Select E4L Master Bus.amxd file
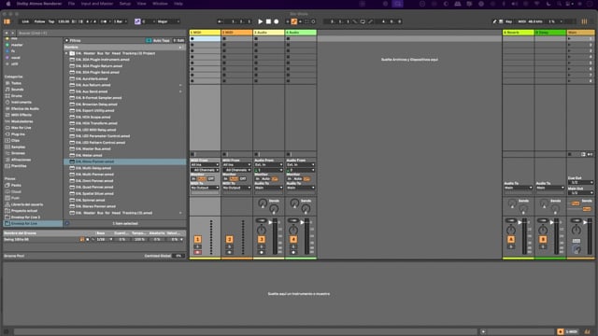Viewport: 598px width, 336px height. click(x=93, y=149)
